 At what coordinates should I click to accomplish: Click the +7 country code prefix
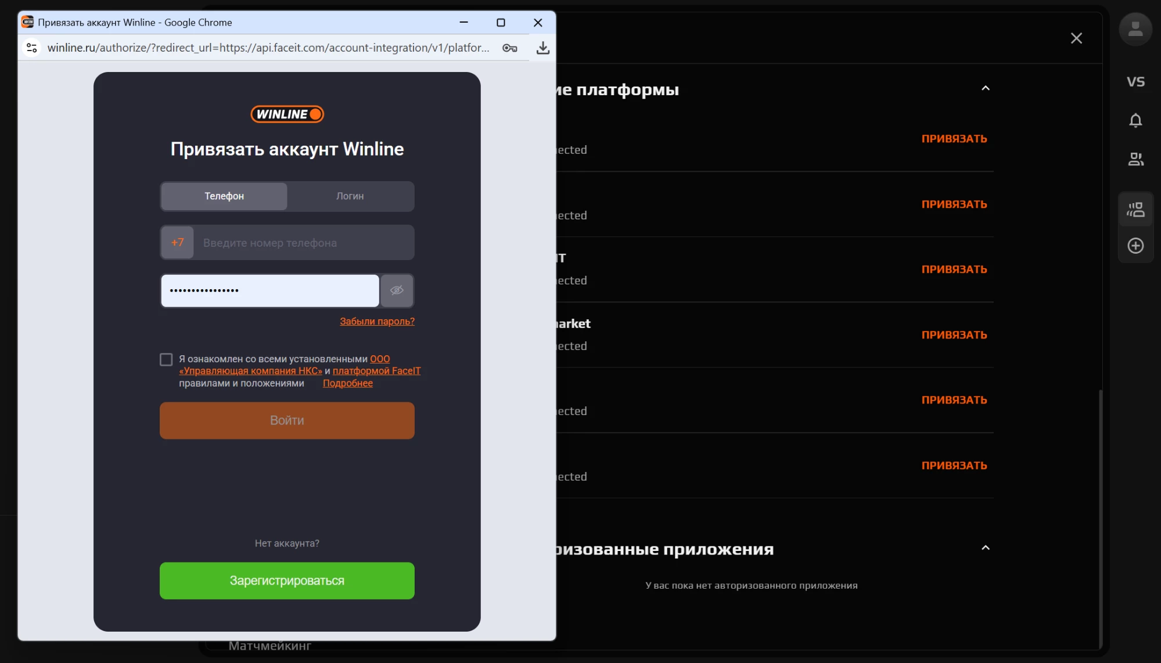pos(177,243)
